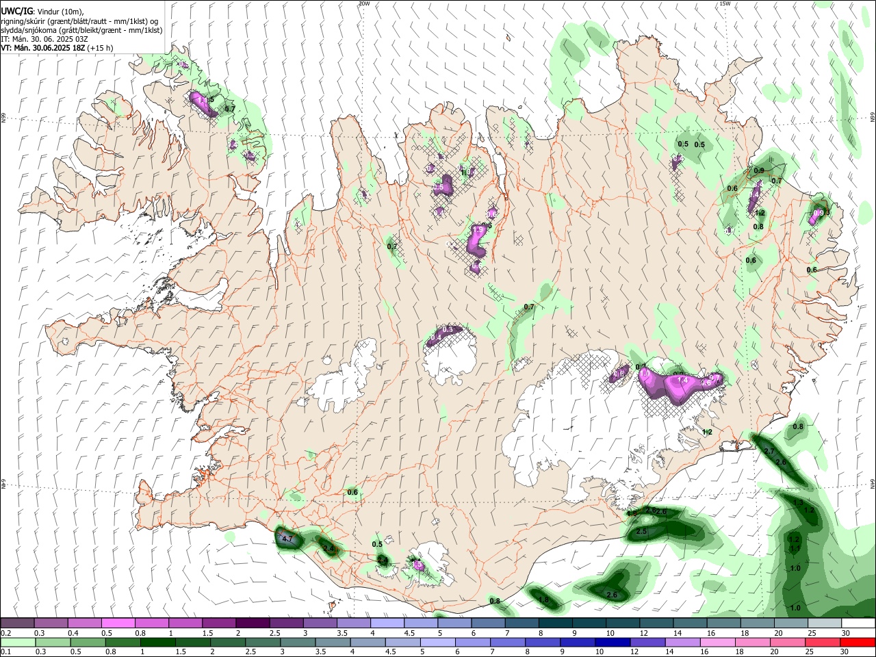Screen dimensions: 876x657
Task: Select the '(+15 h)' forecast offset text
Action: click(x=100, y=48)
